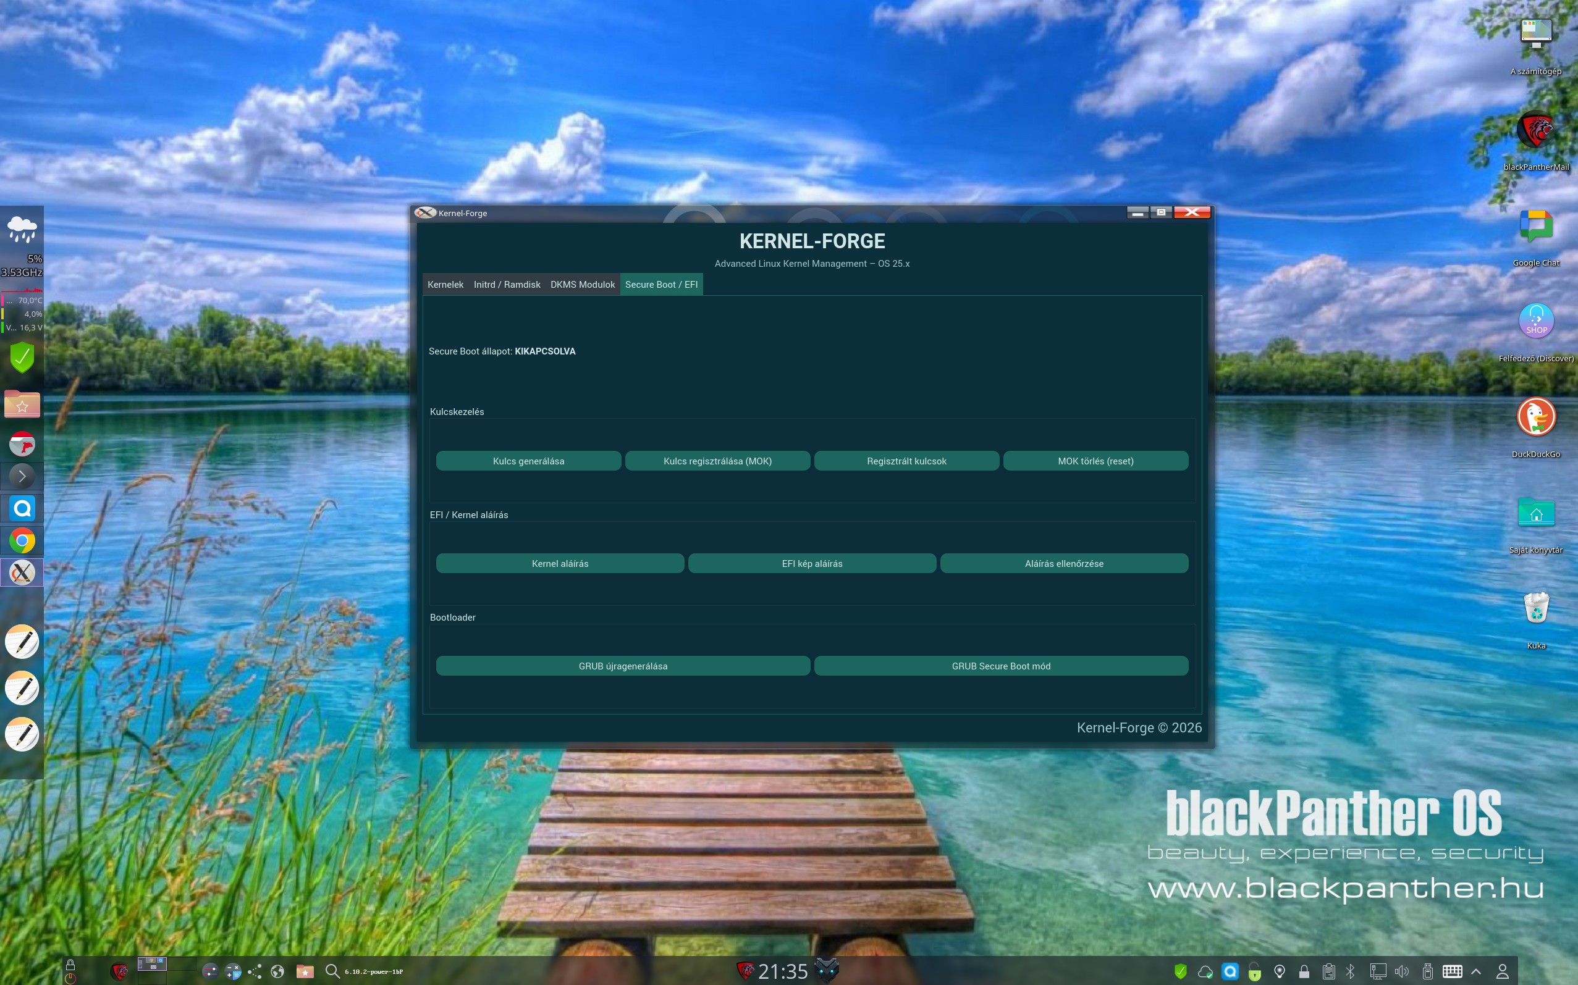Open the clipboard tray icon
Image resolution: width=1578 pixels, height=985 pixels.
(x=1328, y=971)
